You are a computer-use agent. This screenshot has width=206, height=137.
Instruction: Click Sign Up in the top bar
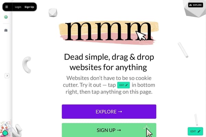click(29, 7)
